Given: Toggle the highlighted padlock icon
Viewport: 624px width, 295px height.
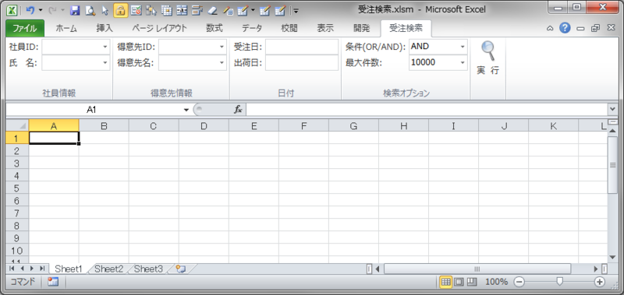Looking at the screenshot, I should [121, 10].
